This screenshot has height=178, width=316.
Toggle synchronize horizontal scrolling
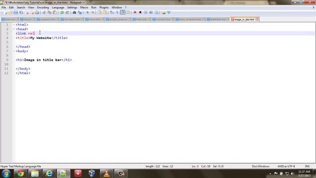[105, 12]
